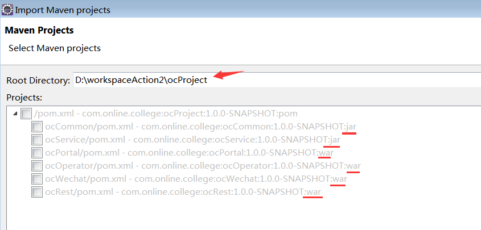Check the ocPortal/pom.xml checkbox

click(x=37, y=153)
